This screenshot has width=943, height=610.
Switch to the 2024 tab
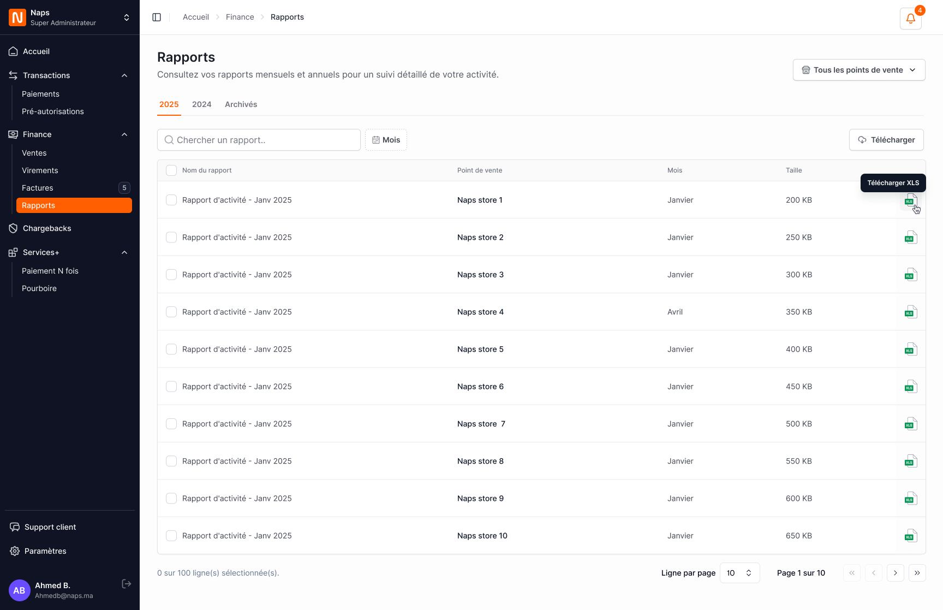(201, 104)
